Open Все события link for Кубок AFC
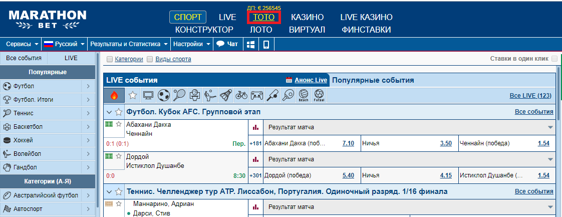The image size is (562, 217). pyautogui.click(x=534, y=112)
